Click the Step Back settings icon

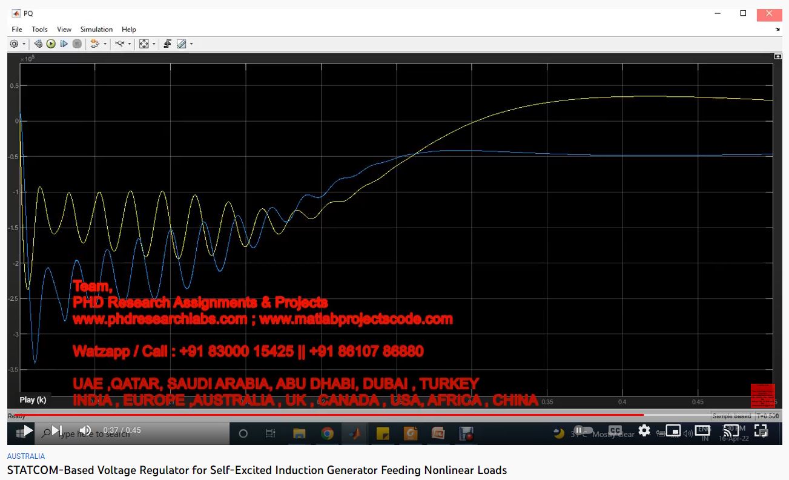pos(38,44)
